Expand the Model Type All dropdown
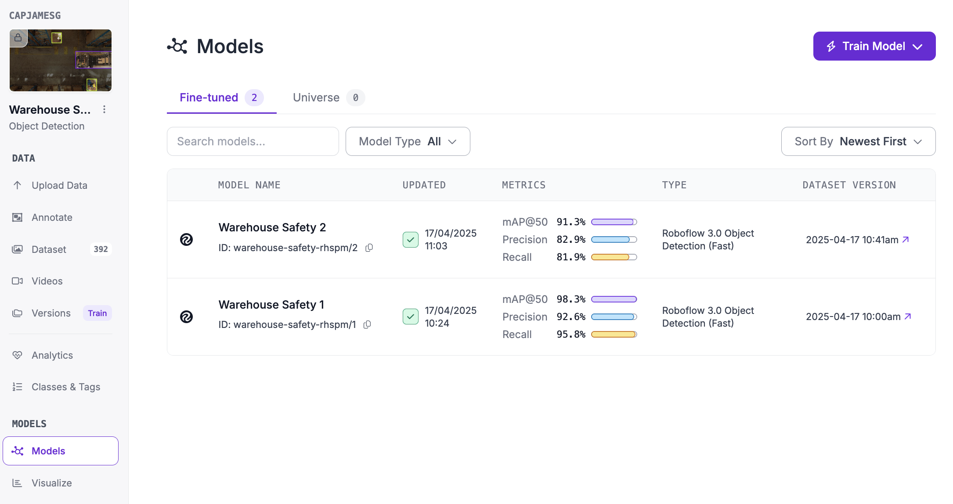 click(408, 141)
